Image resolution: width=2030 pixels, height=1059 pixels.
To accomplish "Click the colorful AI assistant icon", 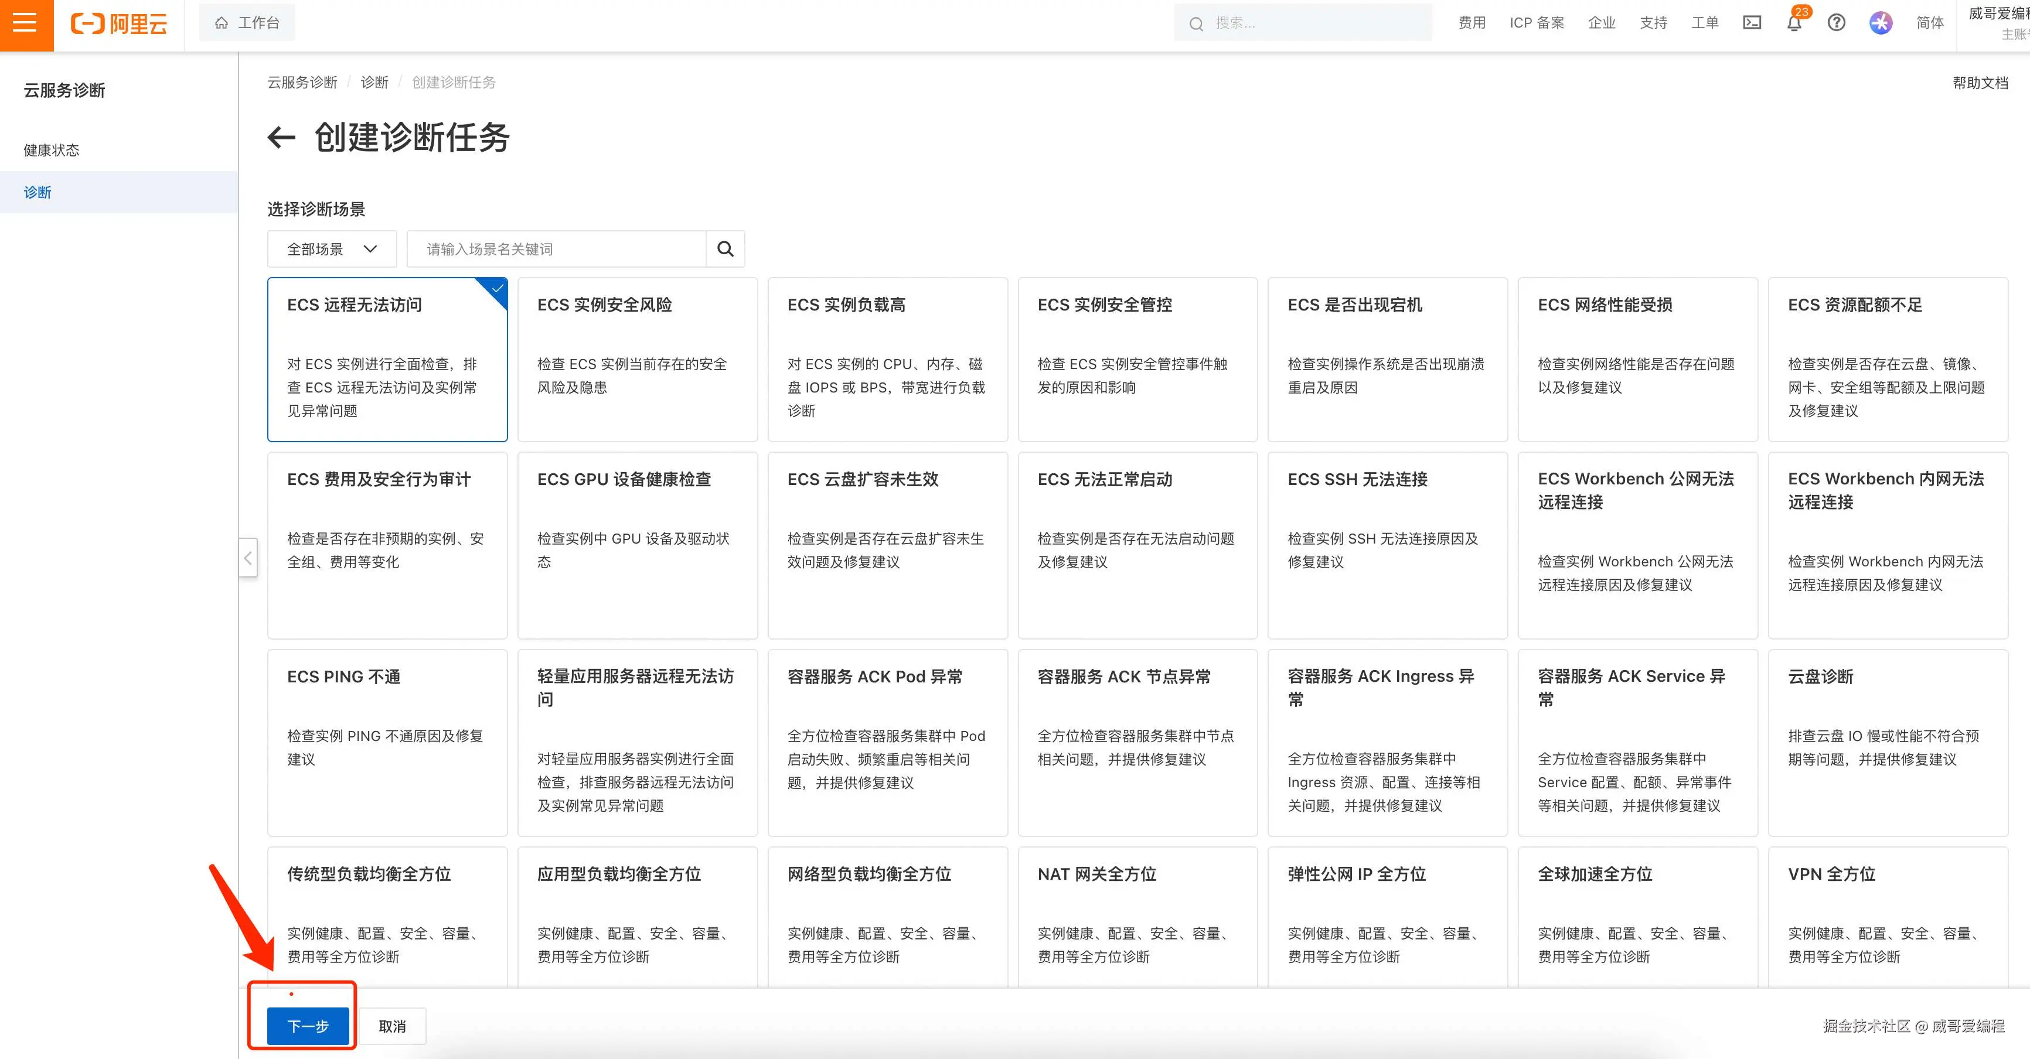I will [x=1881, y=23].
